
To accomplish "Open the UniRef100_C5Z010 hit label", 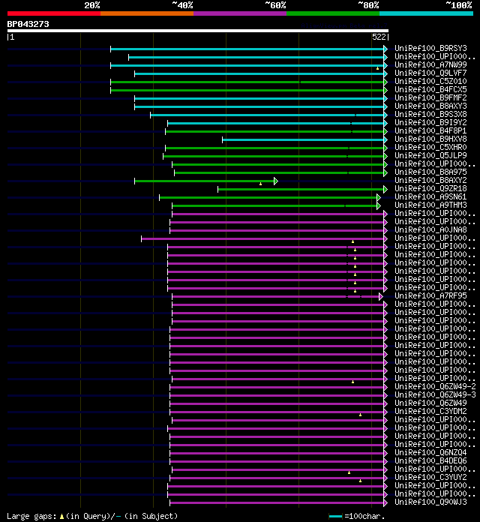I will point(430,81).
